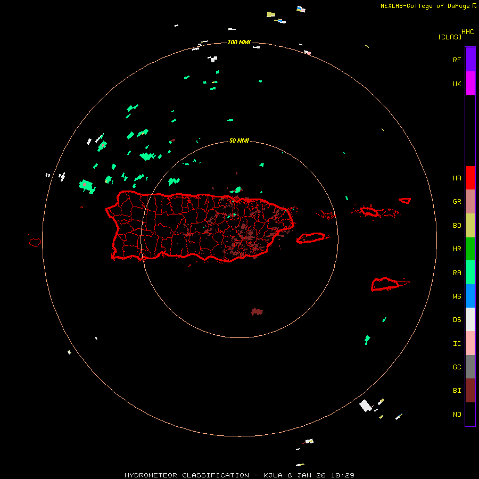Click the BI brown legend swatch
479x479 pixels.
coord(470,391)
